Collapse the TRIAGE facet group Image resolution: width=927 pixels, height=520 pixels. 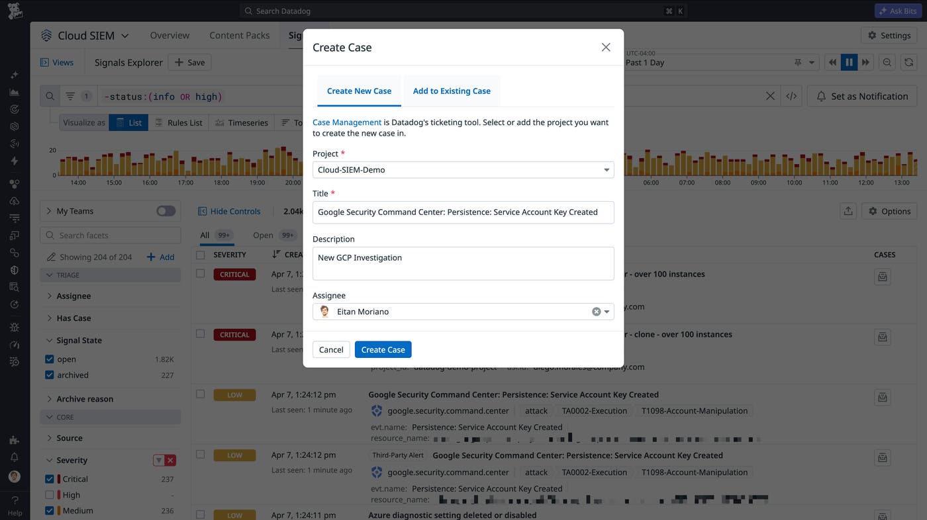click(x=110, y=275)
